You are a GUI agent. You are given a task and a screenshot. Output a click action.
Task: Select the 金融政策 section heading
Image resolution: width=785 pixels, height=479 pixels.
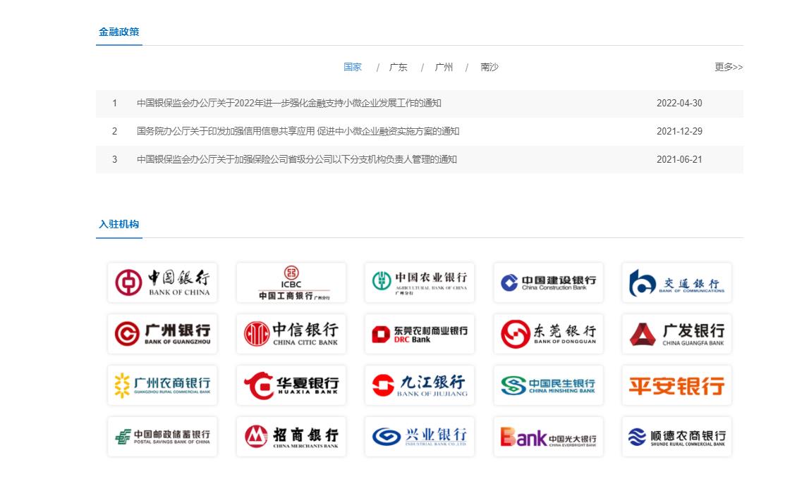pyautogui.click(x=119, y=32)
